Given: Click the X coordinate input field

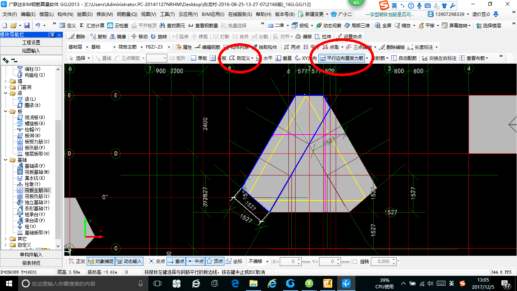Looking at the screenshot, I should tap(291, 261).
